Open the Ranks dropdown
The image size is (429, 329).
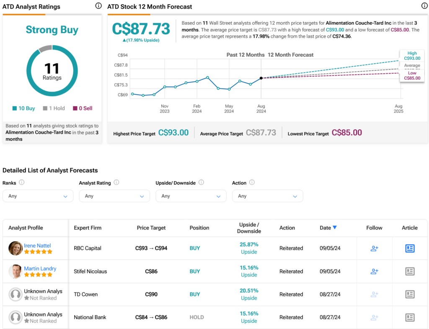(38, 196)
